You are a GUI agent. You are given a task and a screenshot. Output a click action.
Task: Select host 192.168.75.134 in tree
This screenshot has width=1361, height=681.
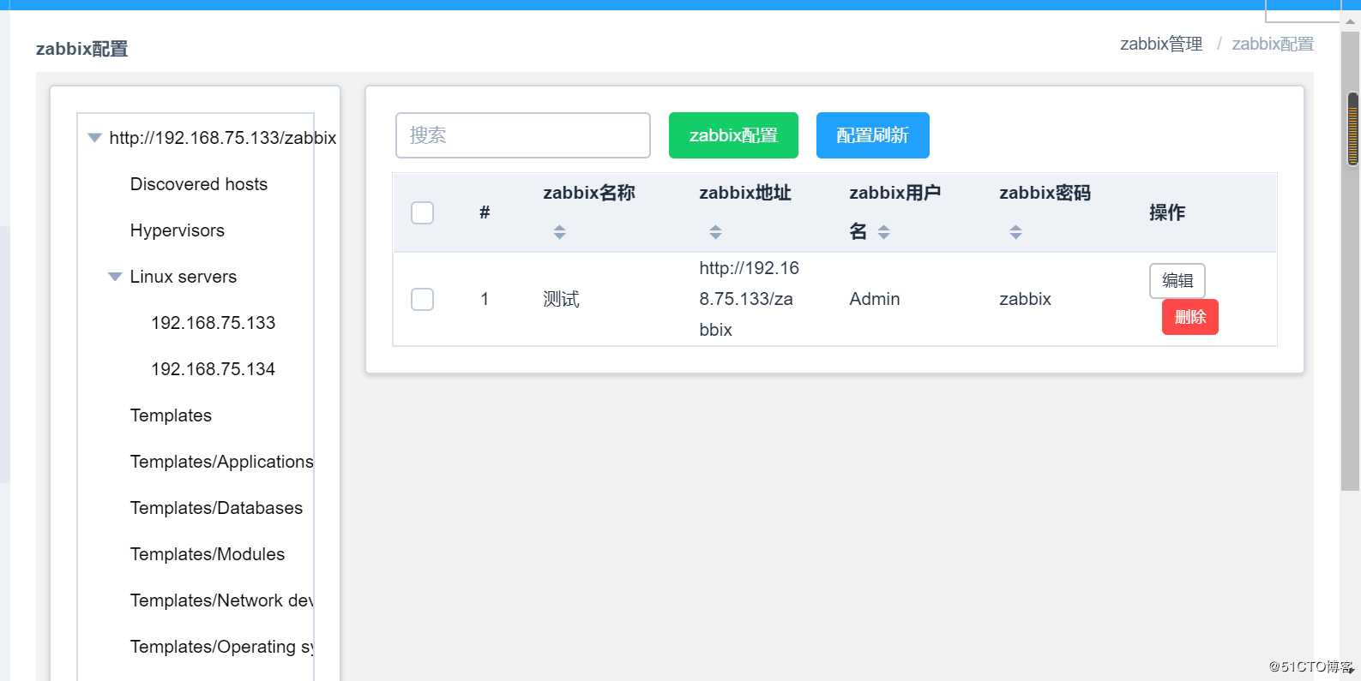tap(214, 369)
